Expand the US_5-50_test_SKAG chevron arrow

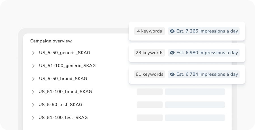coord(33,105)
